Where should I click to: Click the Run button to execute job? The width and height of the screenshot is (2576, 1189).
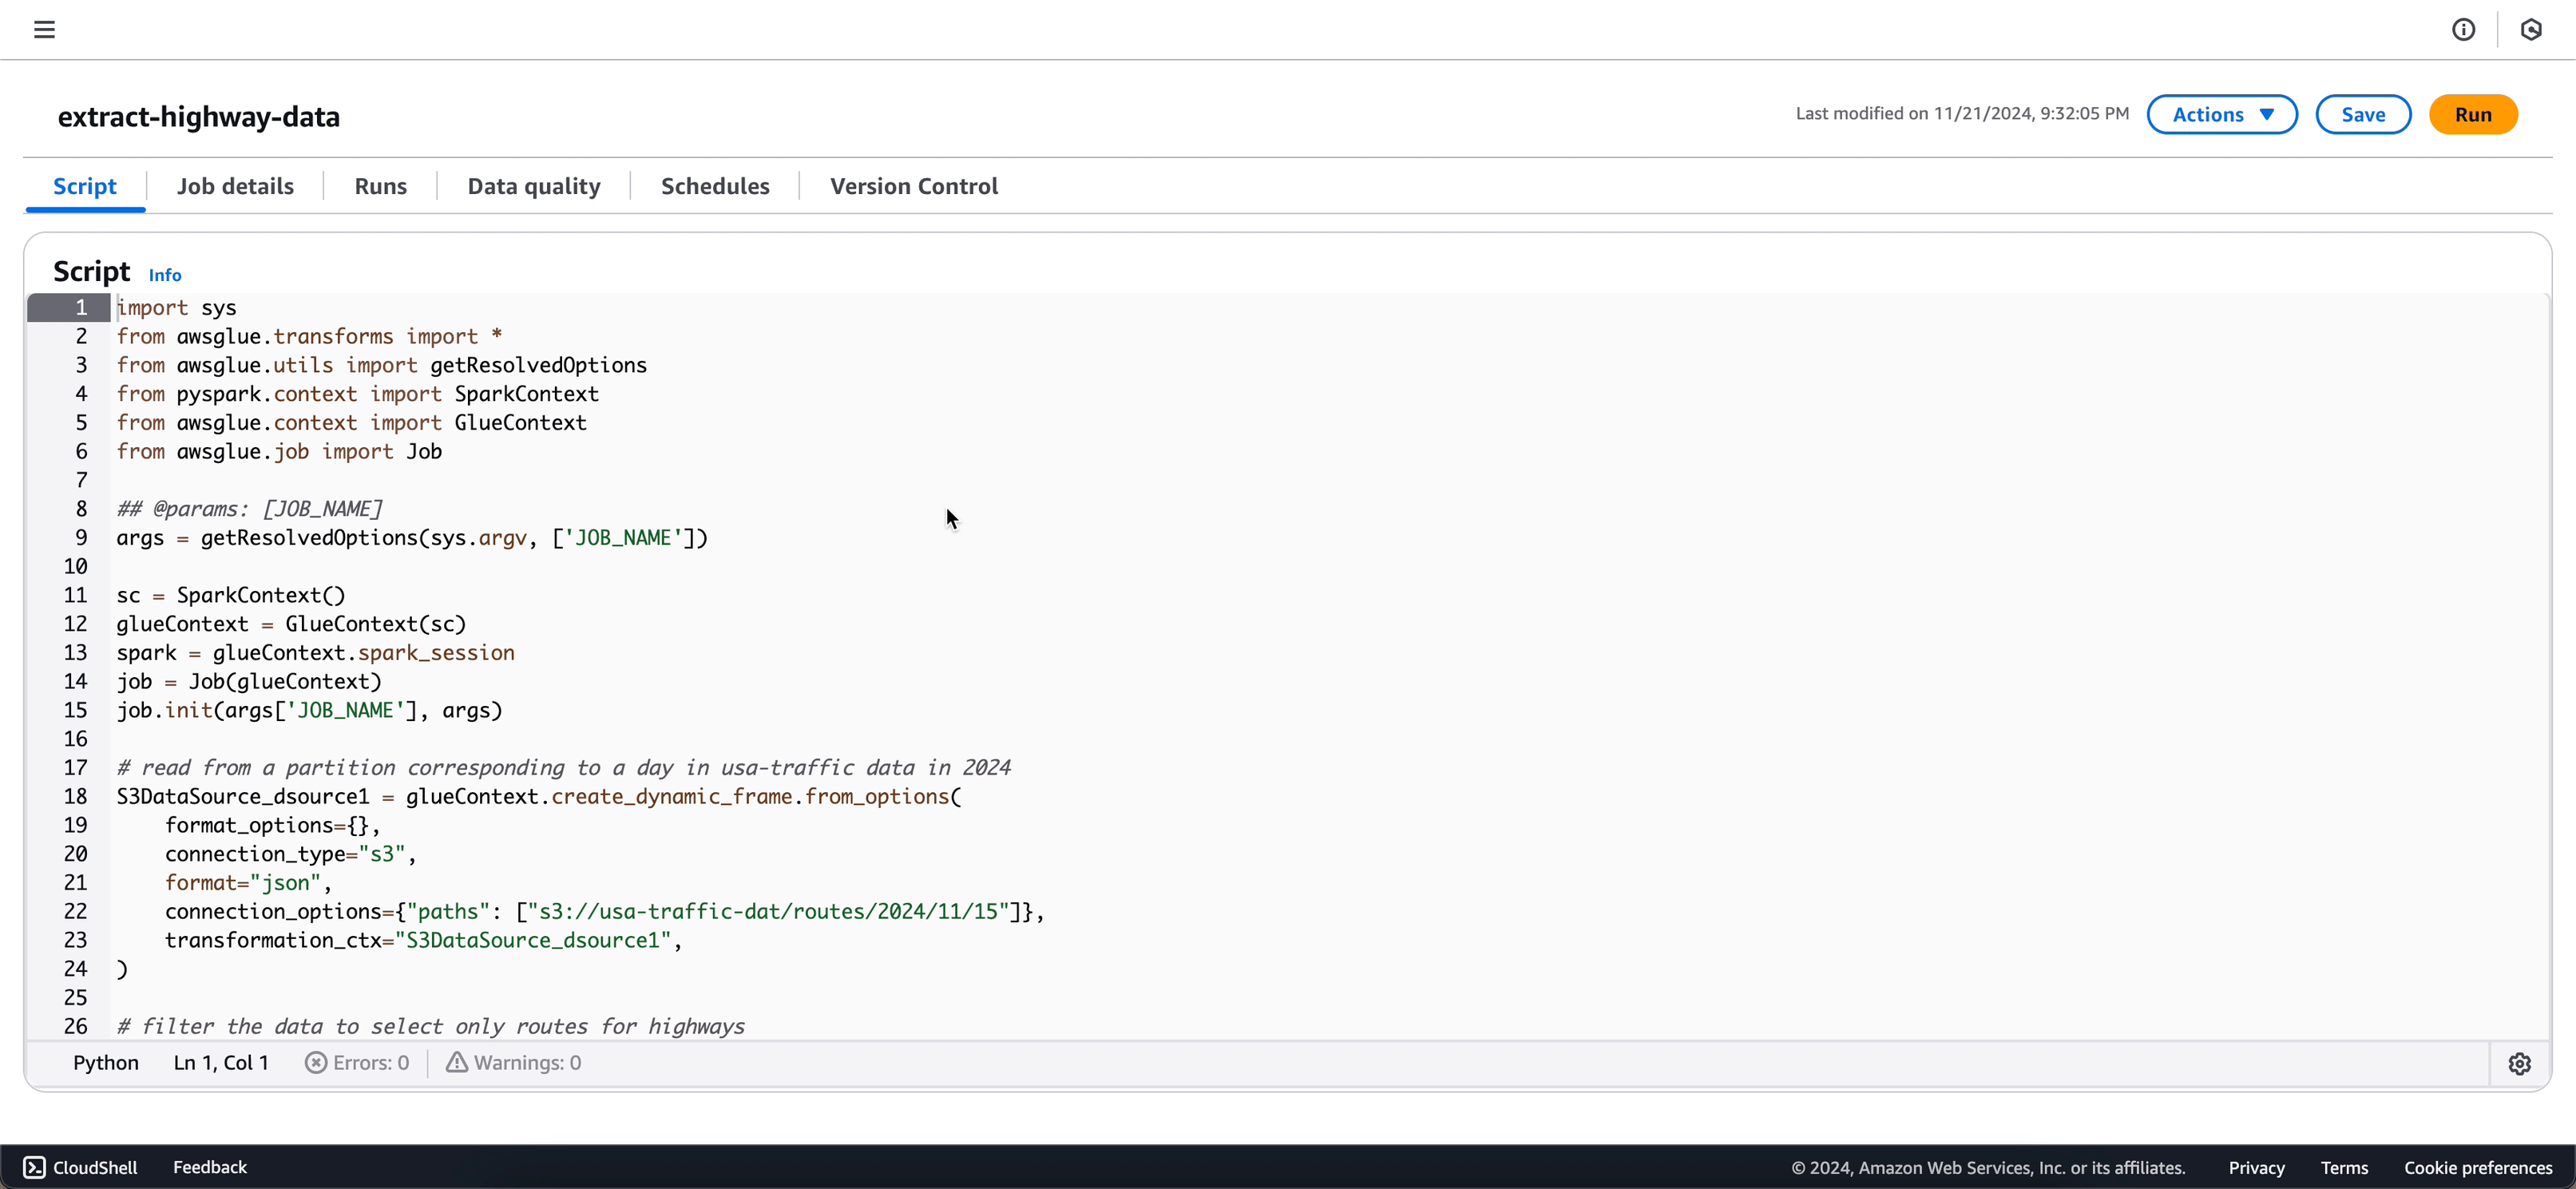(x=2474, y=115)
